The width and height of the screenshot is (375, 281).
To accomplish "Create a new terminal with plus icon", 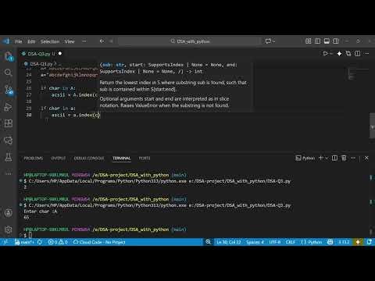I will coord(321,158).
